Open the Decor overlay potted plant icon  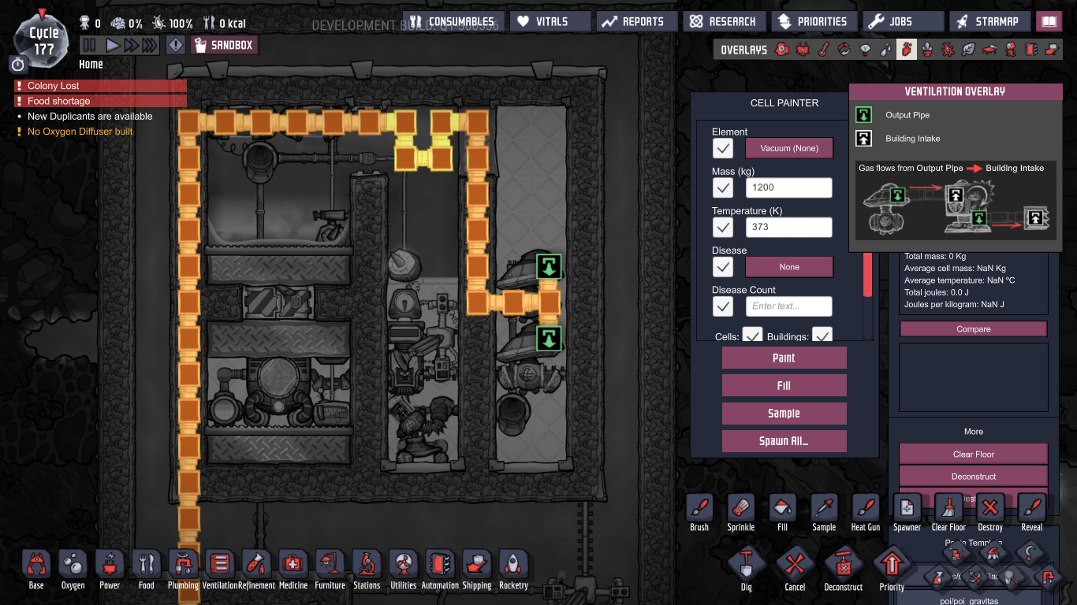coord(927,50)
